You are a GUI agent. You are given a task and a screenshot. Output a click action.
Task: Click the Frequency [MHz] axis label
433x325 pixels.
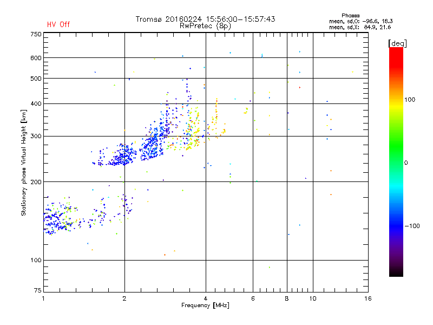point(205,305)
